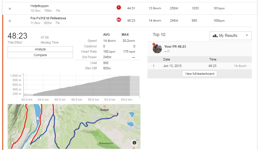Open the My Results dropdown
This screenshot has width=270, height=150.
click(230, 36)
